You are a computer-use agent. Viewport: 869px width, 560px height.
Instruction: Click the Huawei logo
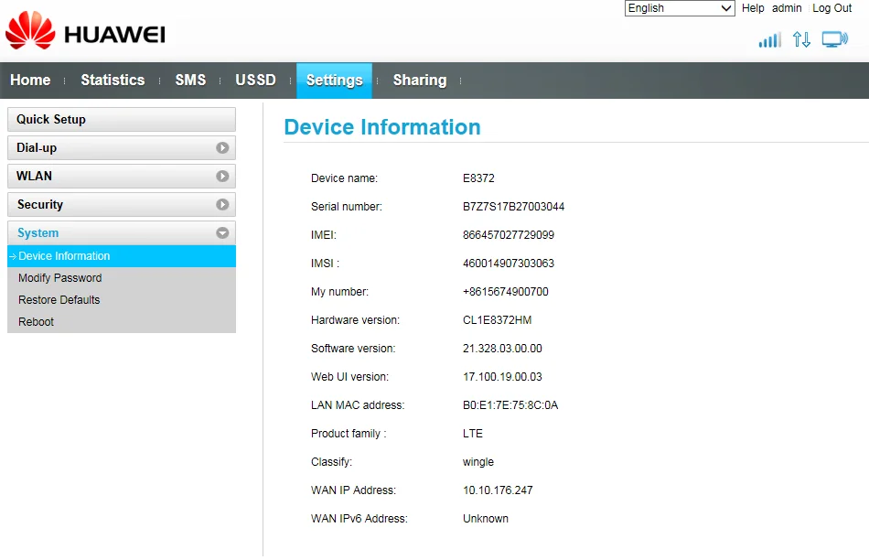85,30
